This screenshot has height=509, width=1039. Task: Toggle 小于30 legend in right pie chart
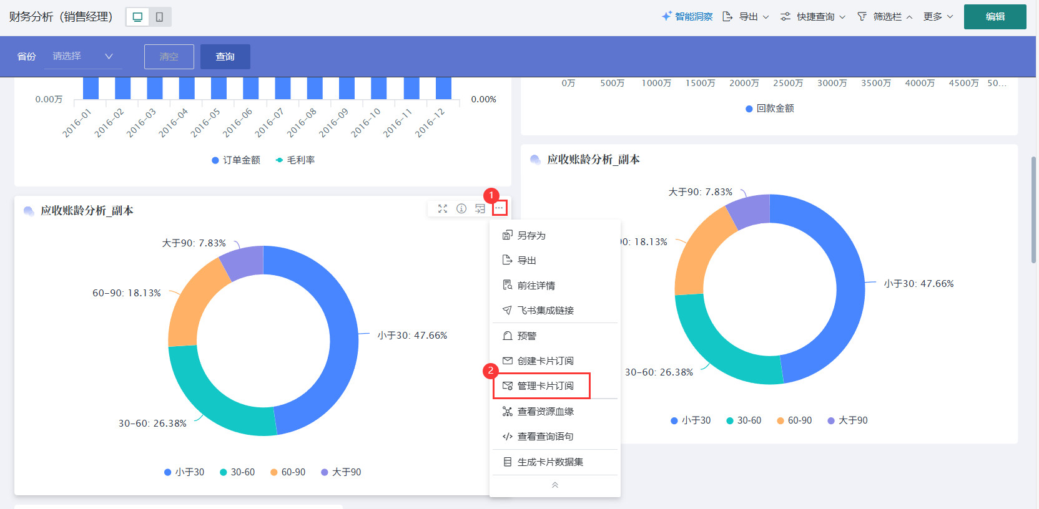click(691, 420)
